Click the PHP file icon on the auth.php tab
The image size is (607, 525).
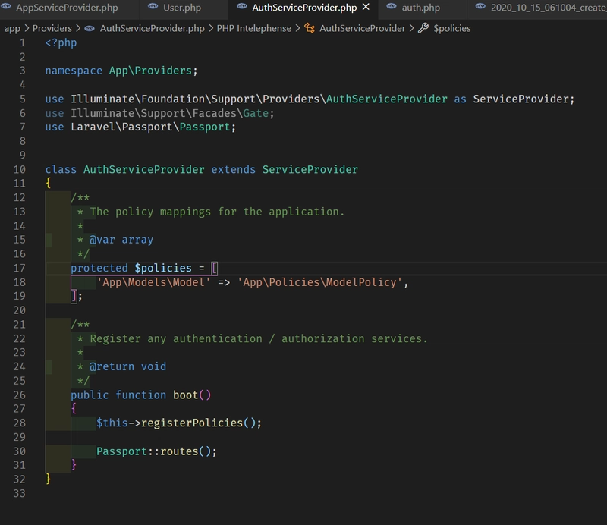click(x=392, y=7)
